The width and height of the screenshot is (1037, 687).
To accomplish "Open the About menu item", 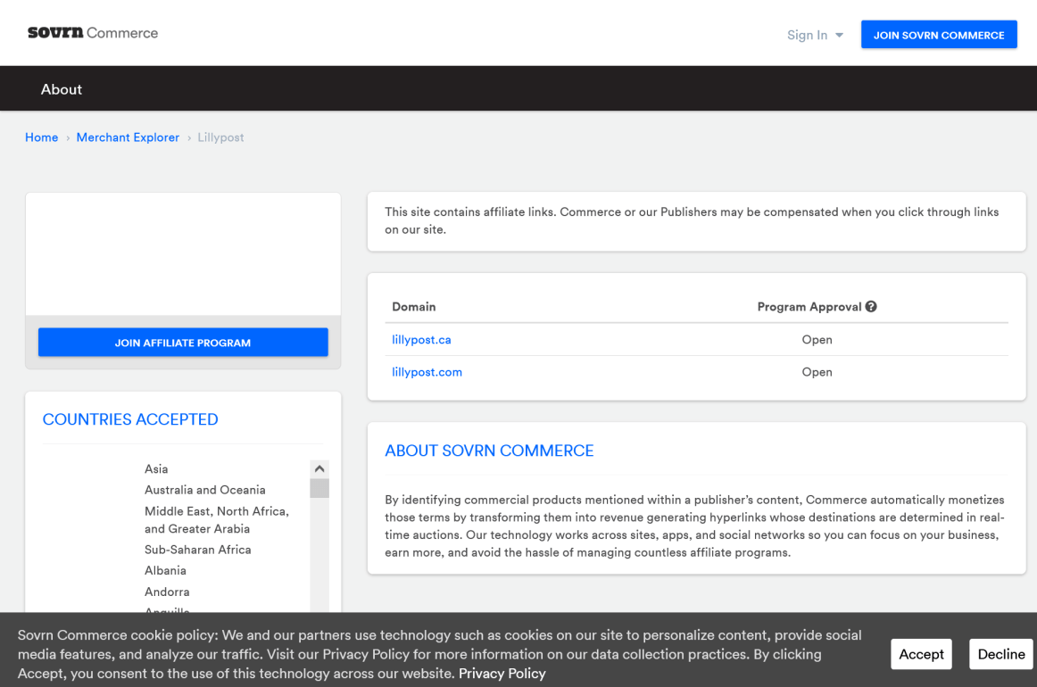I will pos(62,89).
